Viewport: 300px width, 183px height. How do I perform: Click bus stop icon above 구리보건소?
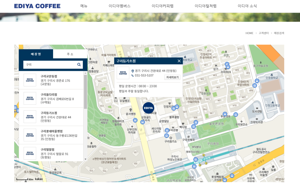pyautogui.click(x=236, y=114)
